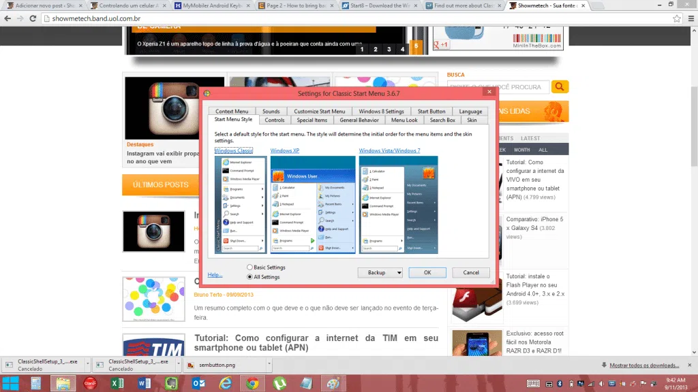Open Excel from the taskbar
The height and width of the screenshot is (392, 698).
click(x=117, y=383)
